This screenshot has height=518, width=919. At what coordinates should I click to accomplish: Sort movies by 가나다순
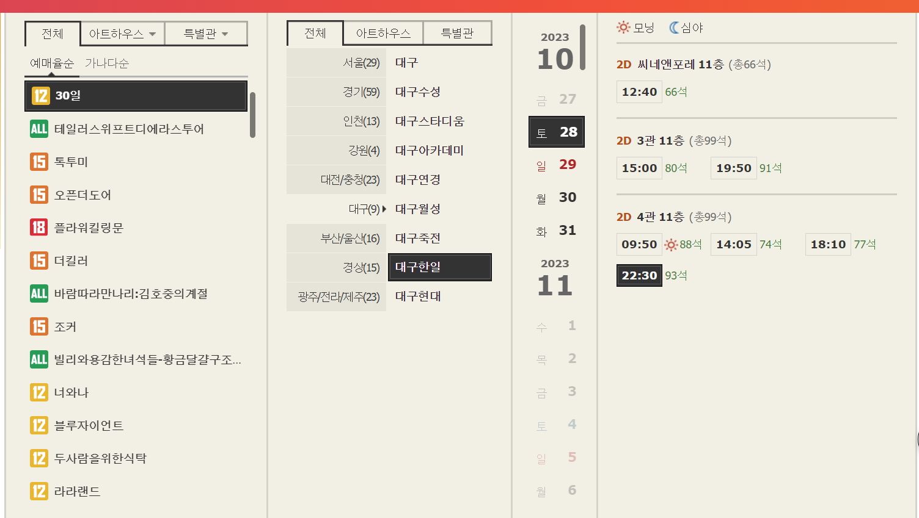pos(107,63)
